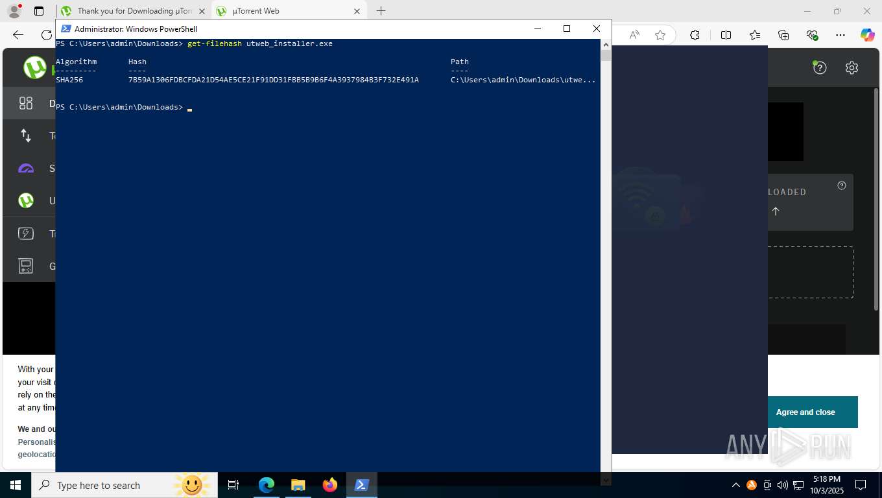Click the green µTorrent icon in sidebar

pos(26,201)
